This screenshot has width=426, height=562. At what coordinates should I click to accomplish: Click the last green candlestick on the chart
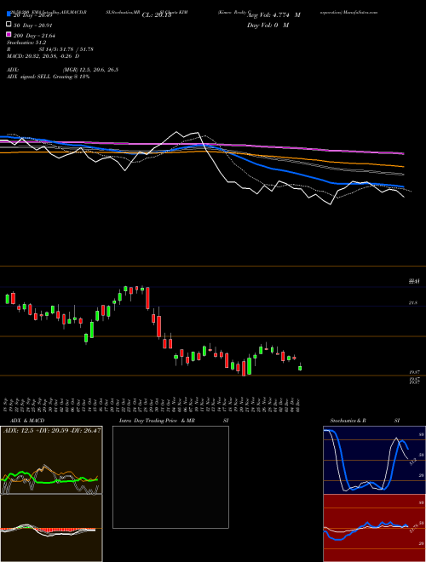(x=300, y=367)
